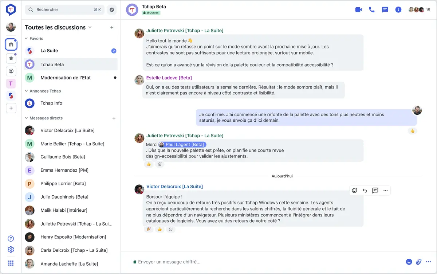
Task: Open emoji picker in message composer
Action: pos(409,262)
